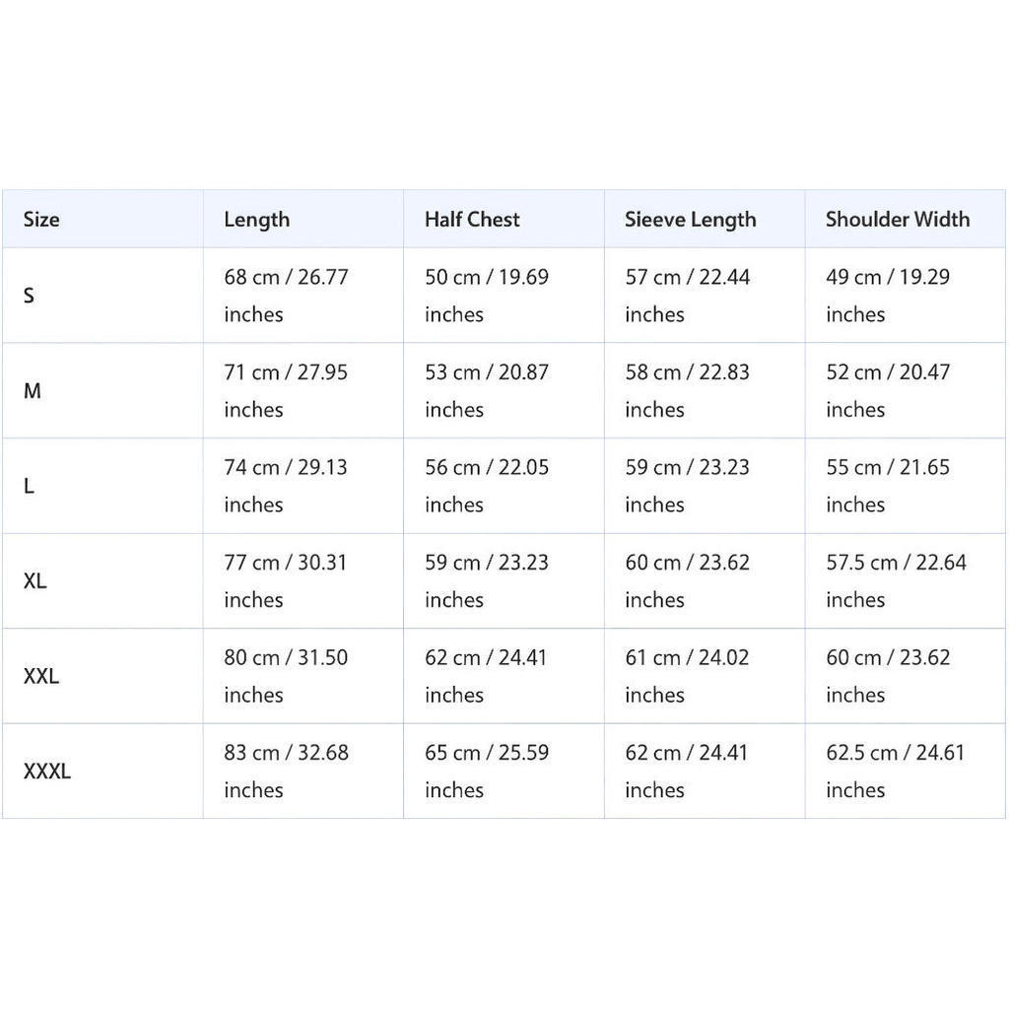The width and height of the screenshot is (1009, 1009).
Task: Select the 49 cm shoulder width cell
Action: tap(906, 296)
